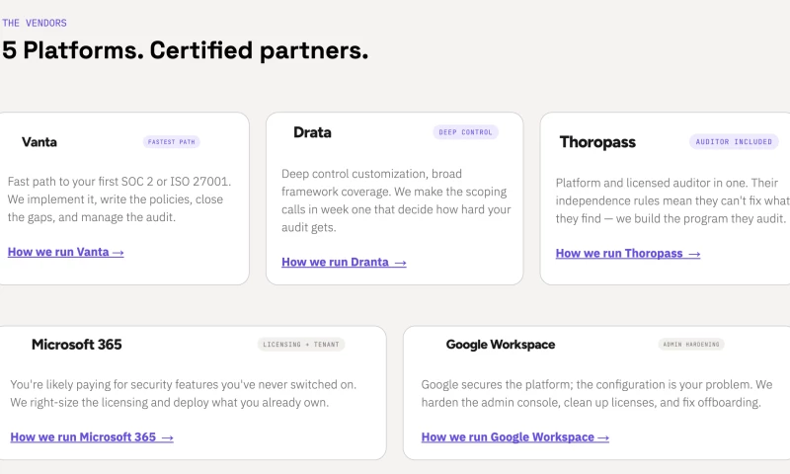Click the '5 Platforms. Certified partners.' heading
Image resolution: width=790 pixels, height=474 pixels.
pos(186,50)
